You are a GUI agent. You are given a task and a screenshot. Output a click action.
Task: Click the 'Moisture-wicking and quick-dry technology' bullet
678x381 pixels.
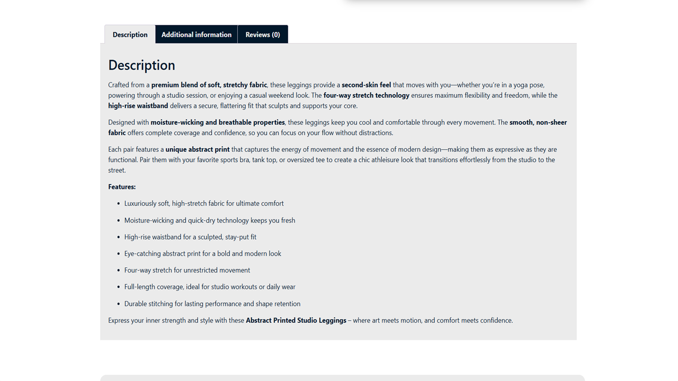coord(210,220)
